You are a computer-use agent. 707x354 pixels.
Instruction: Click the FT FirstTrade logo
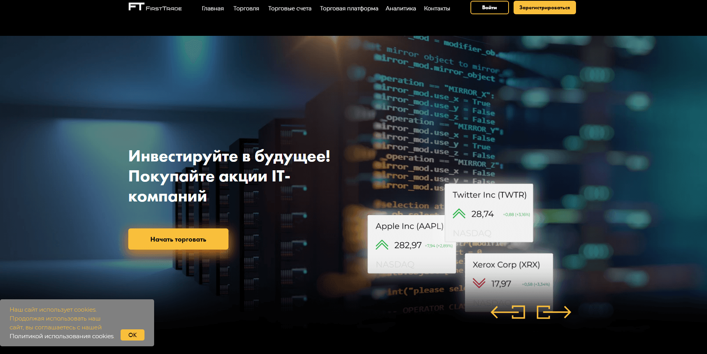(155, 7)
